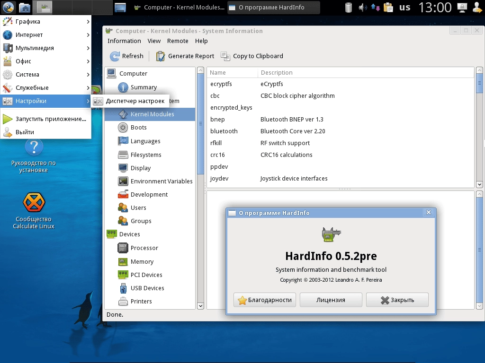Open the Boots power icon entry
Viewport: 485px width, 363px height.
pyautogui.click(x=123, y=128)
